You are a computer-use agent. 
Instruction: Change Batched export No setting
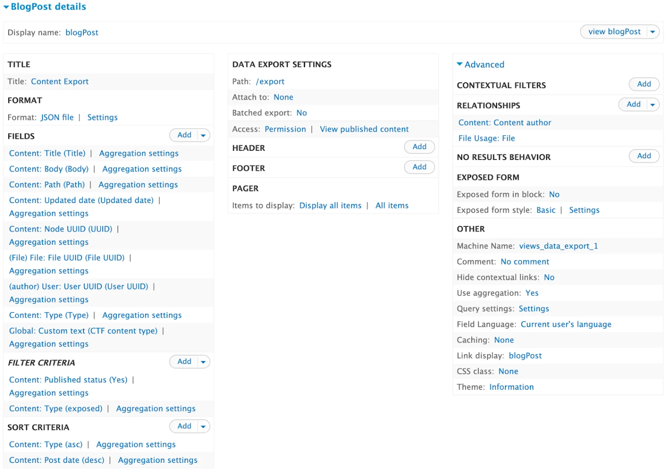point(301,113)
